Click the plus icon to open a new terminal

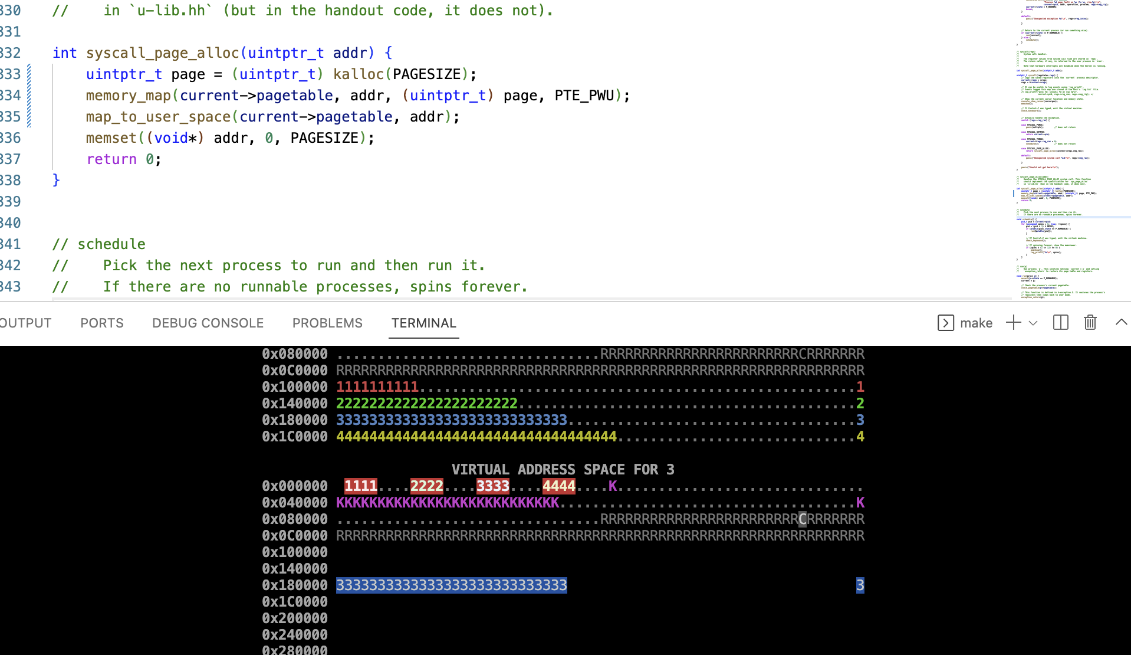(x=1013, y=323)
